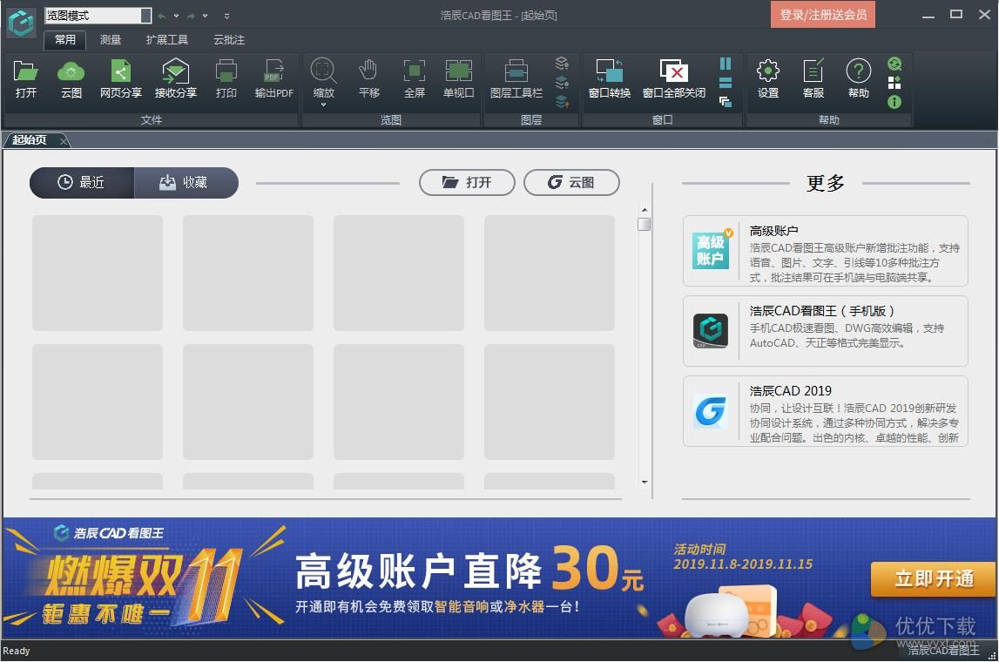Click the 立即开通 banner button
Viewport: 999px width, 662px height.
click(934, 578)
